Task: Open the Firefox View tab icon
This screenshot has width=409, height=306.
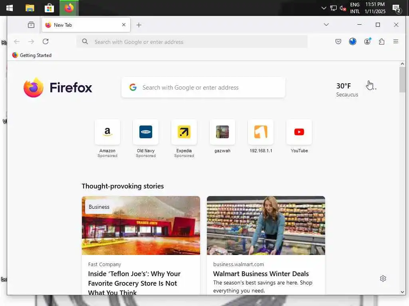Action: [x=31, y=25]
